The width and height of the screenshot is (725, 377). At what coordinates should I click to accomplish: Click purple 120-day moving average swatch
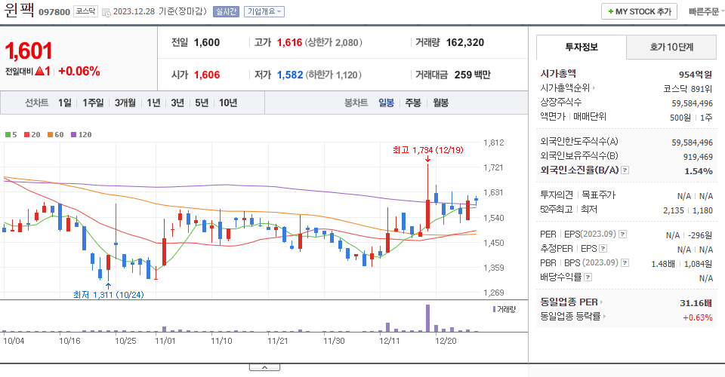(73, 135)
